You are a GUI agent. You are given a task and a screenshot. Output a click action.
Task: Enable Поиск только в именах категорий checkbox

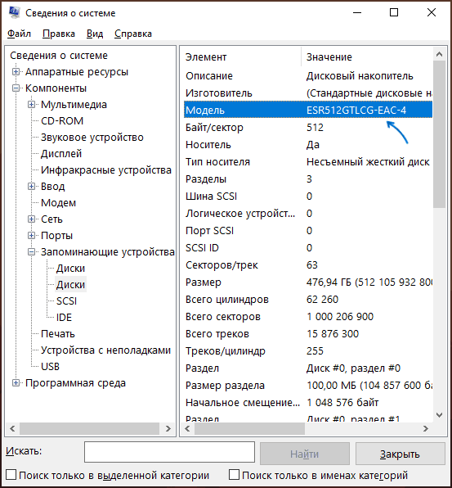tap(234, 475)
